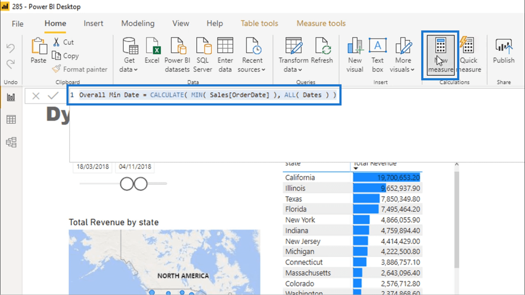Click into the DAX formula text

tap(208, 95)
